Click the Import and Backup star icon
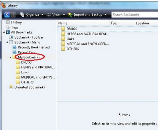The width and height of the screenshot is (158, 130). 70,15
